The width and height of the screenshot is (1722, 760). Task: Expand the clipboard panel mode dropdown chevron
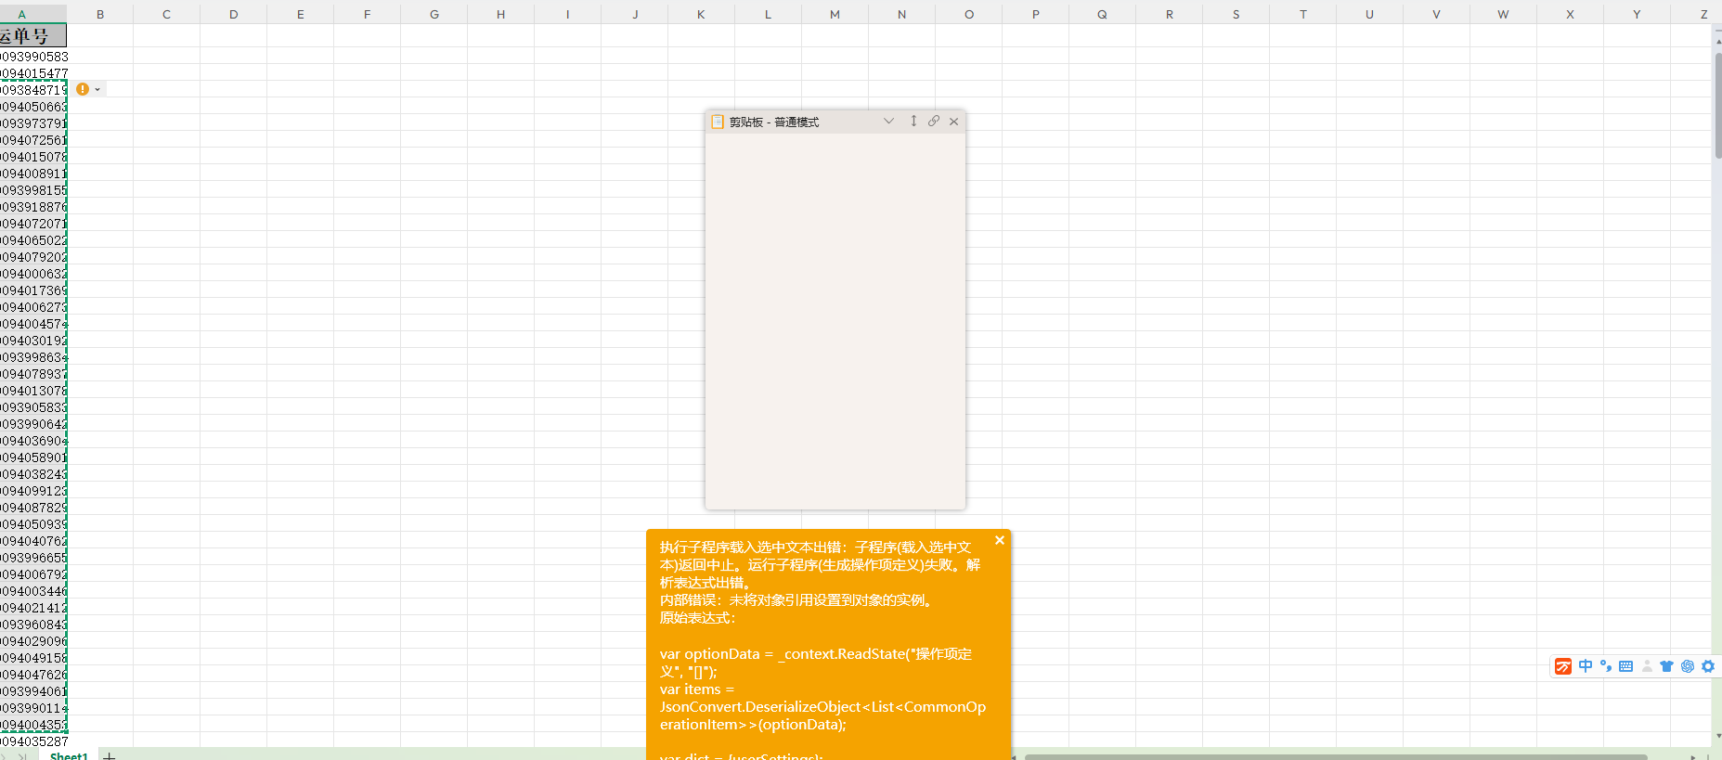click(888, 121)
